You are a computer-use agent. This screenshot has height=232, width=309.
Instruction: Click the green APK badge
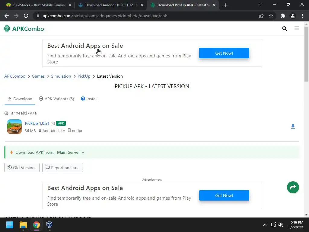coord(61,123)
